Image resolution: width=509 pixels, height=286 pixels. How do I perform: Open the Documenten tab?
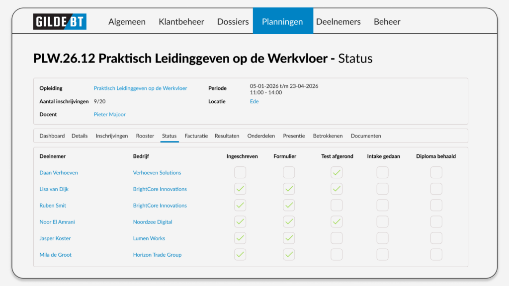(366, 136)
